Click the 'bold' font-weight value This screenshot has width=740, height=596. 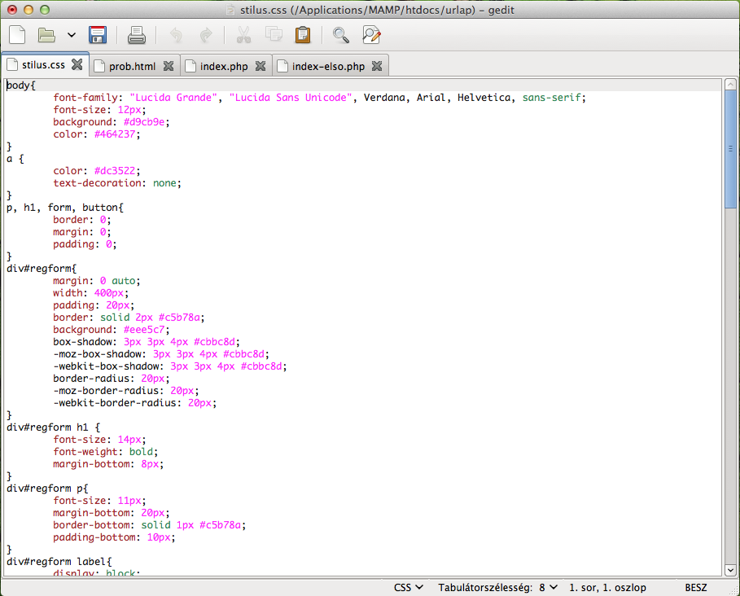point(141,452)
